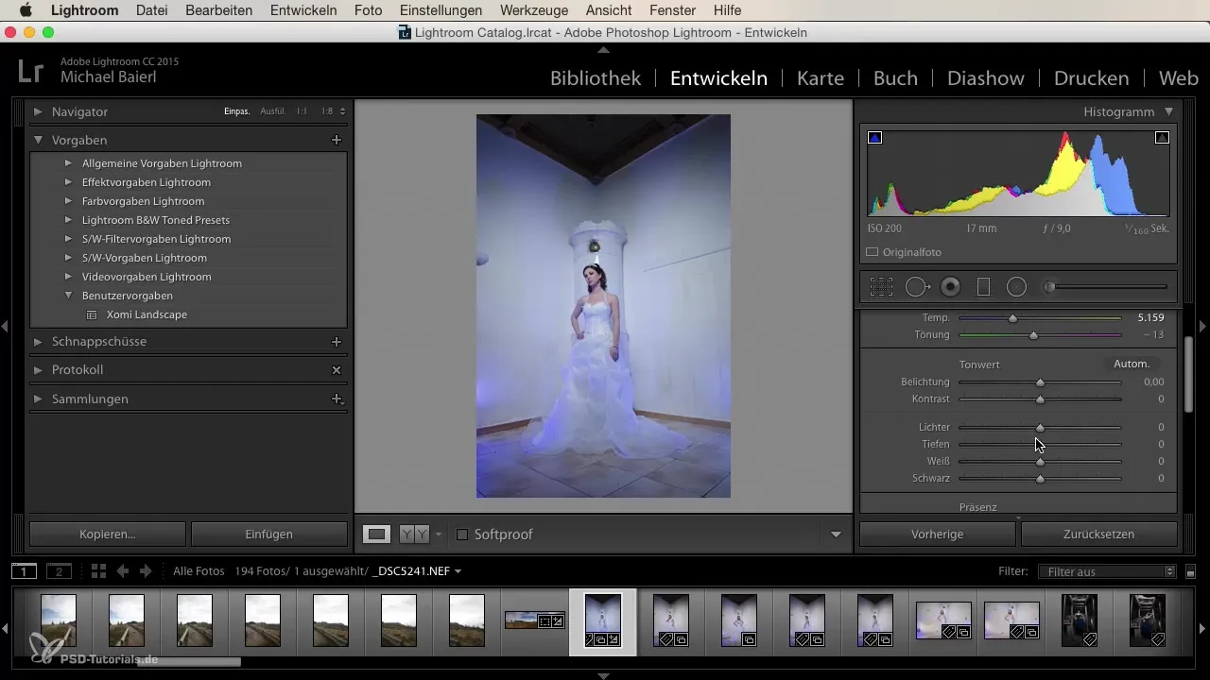Collapse the Vorgaben panel
The width and height of the screenshot is (1210, 680).
(39, 140)
